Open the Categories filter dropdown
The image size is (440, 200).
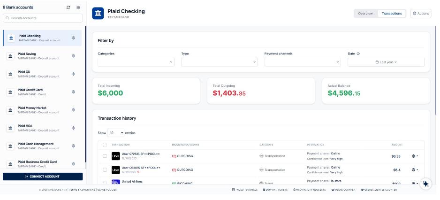(136, 62)
